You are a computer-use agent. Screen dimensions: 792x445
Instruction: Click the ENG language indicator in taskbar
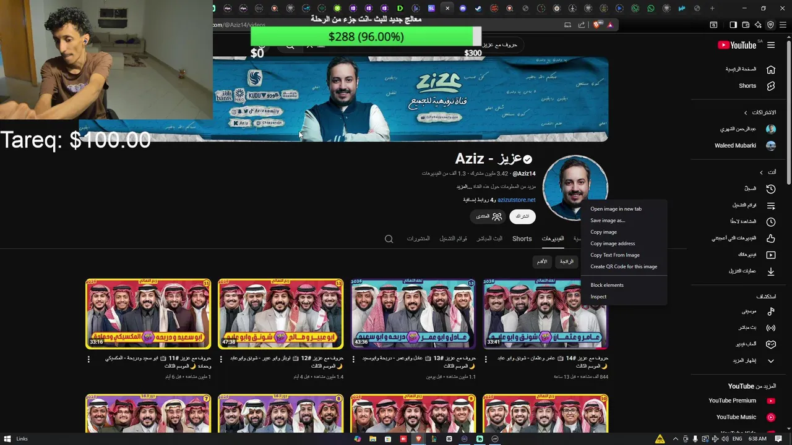point(736,439)
